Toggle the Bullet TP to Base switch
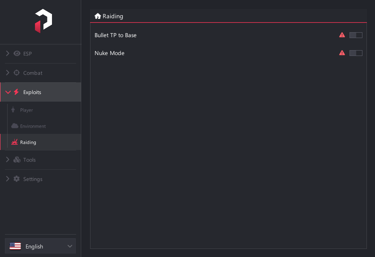This screenshot has width=375, height=257. [356, 35]
